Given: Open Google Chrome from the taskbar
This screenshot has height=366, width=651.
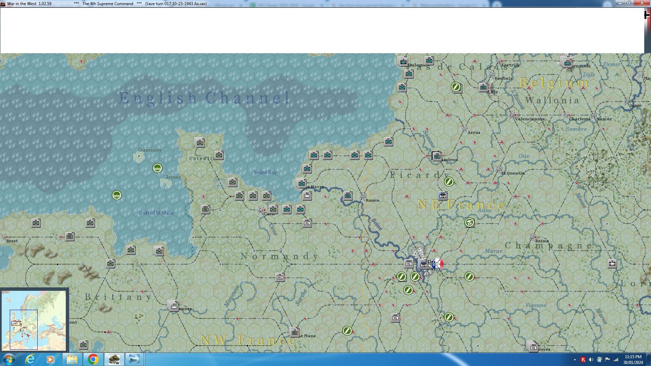Looking at the screenshot, I should pos(93,359).
